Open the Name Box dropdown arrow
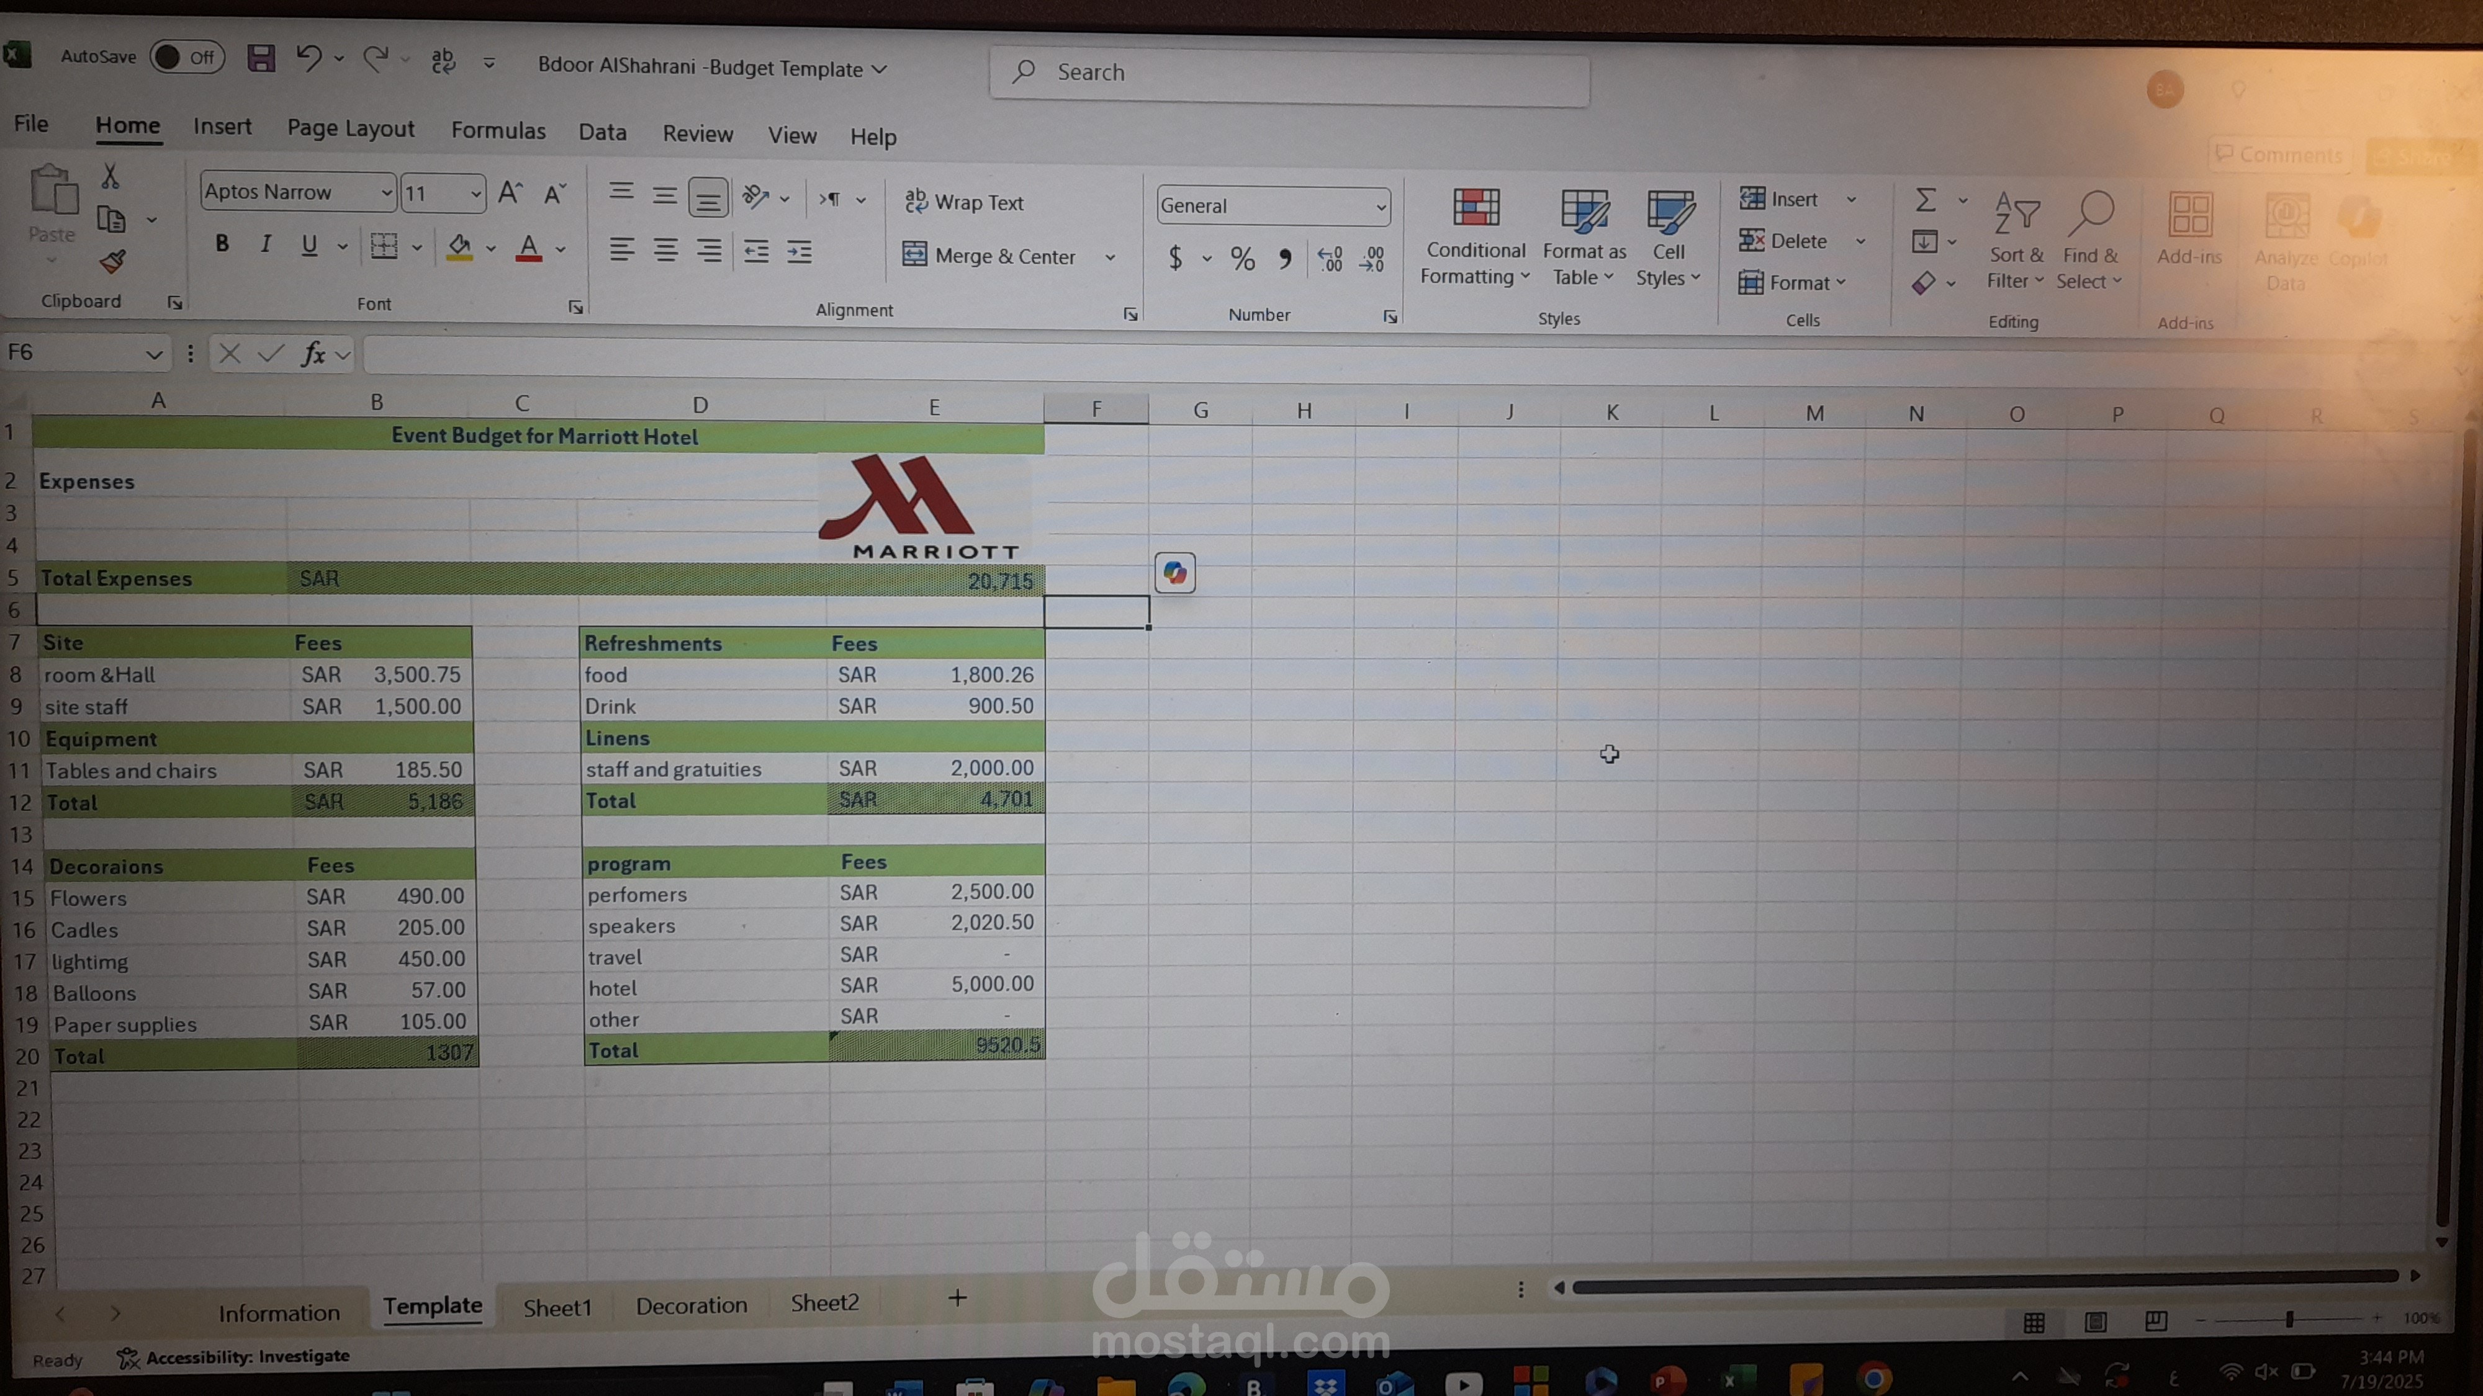 [x=153, y=354]
